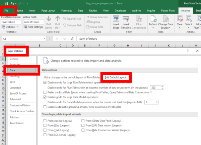Click Filter Connections icon
Image resolution: width=201 pixels, height=145 pixels.
(x=139, y=19)
